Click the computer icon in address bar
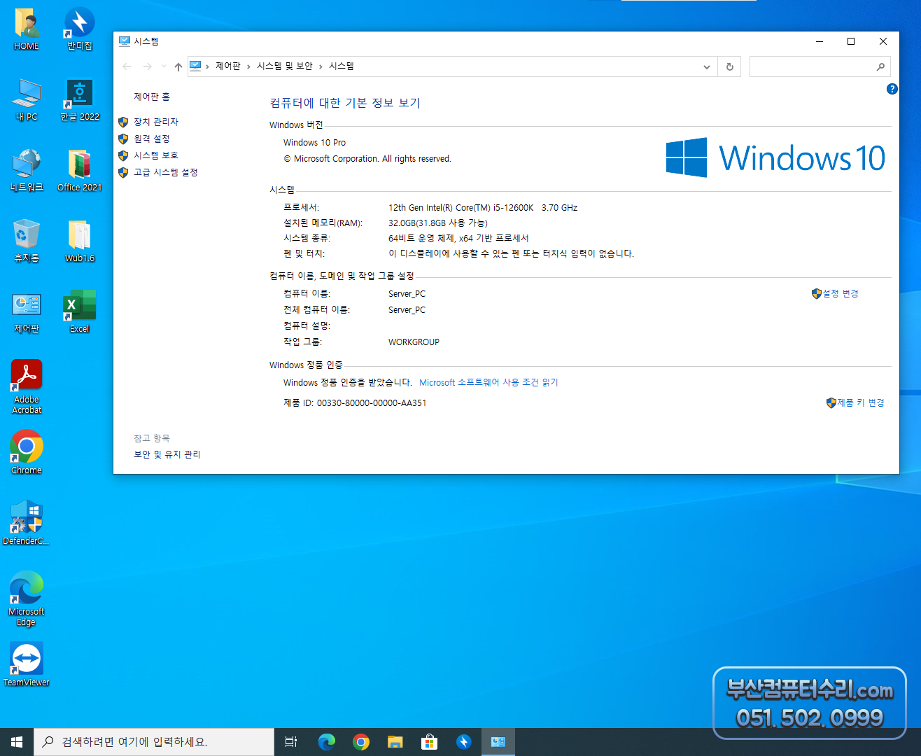Viewport: 921px width, 756px height. coord(195,66)
